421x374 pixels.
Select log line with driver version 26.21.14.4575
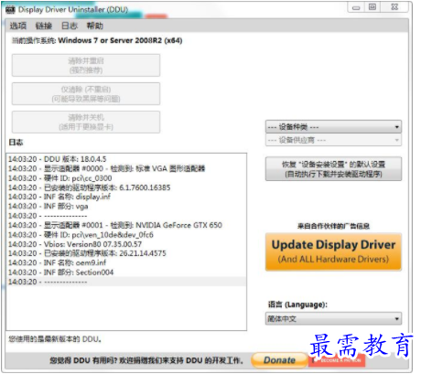click(x=126, y=253)
